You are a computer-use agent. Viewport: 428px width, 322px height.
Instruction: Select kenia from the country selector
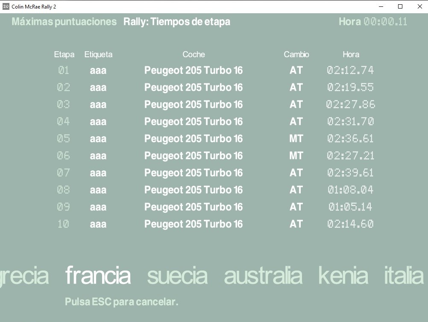343,275
